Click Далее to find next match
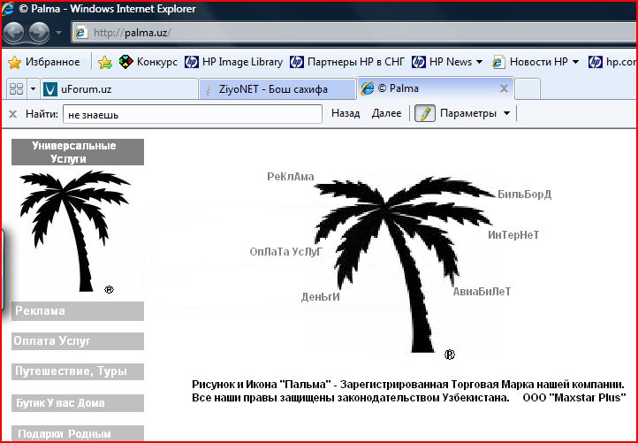 [386, 113]
